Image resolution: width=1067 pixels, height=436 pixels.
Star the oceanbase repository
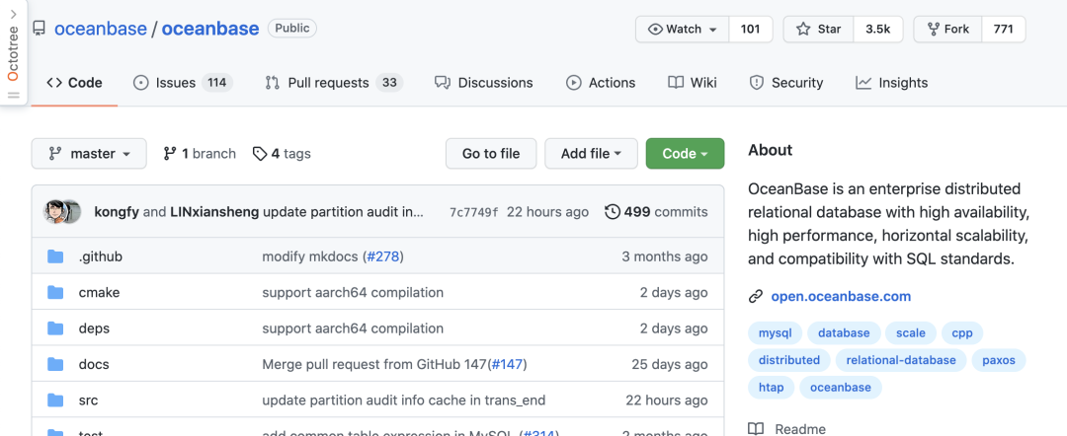818,29
